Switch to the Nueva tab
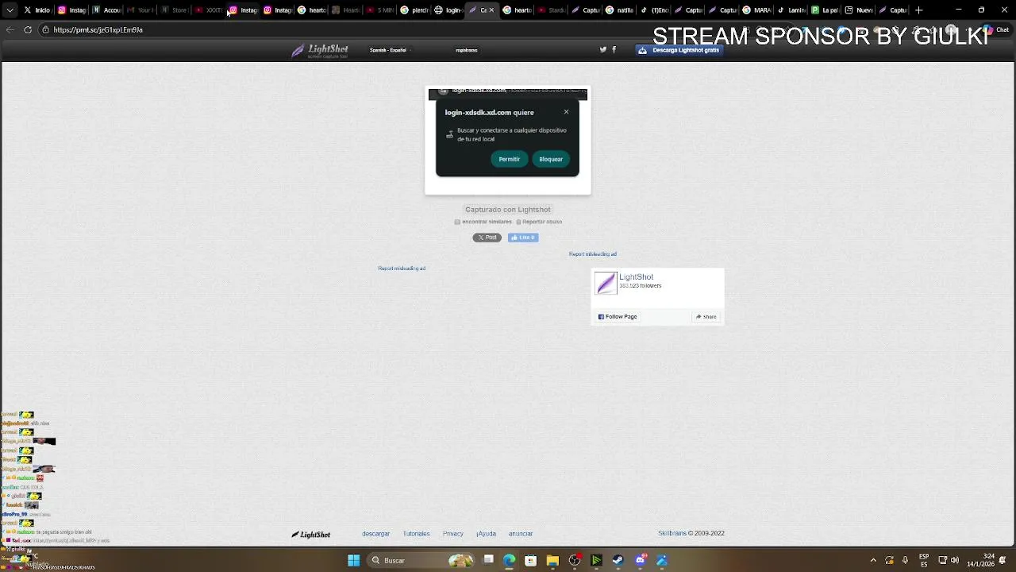 [x=859, y=10]
